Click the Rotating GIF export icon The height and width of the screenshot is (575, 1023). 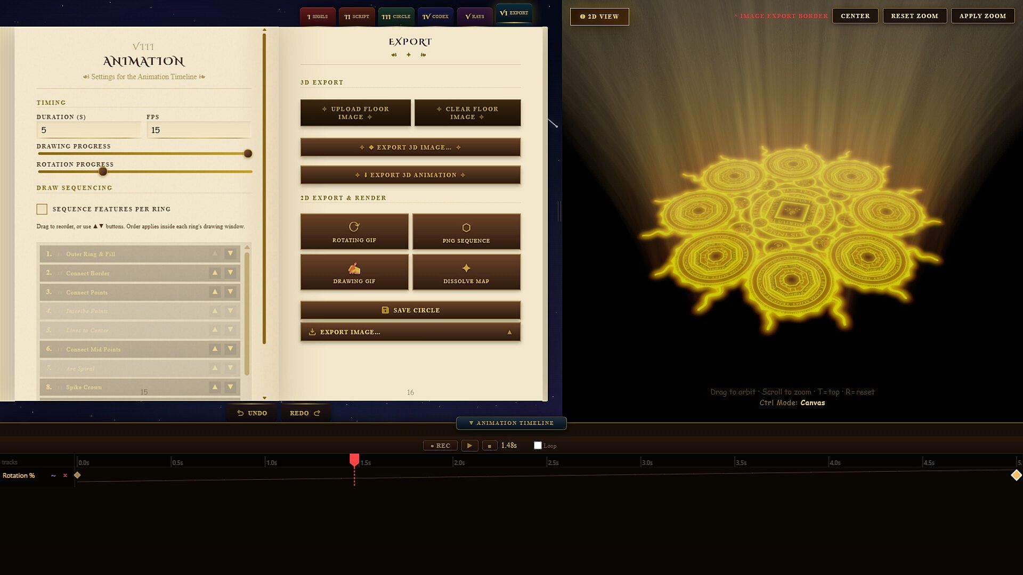(x=354, y=227)
